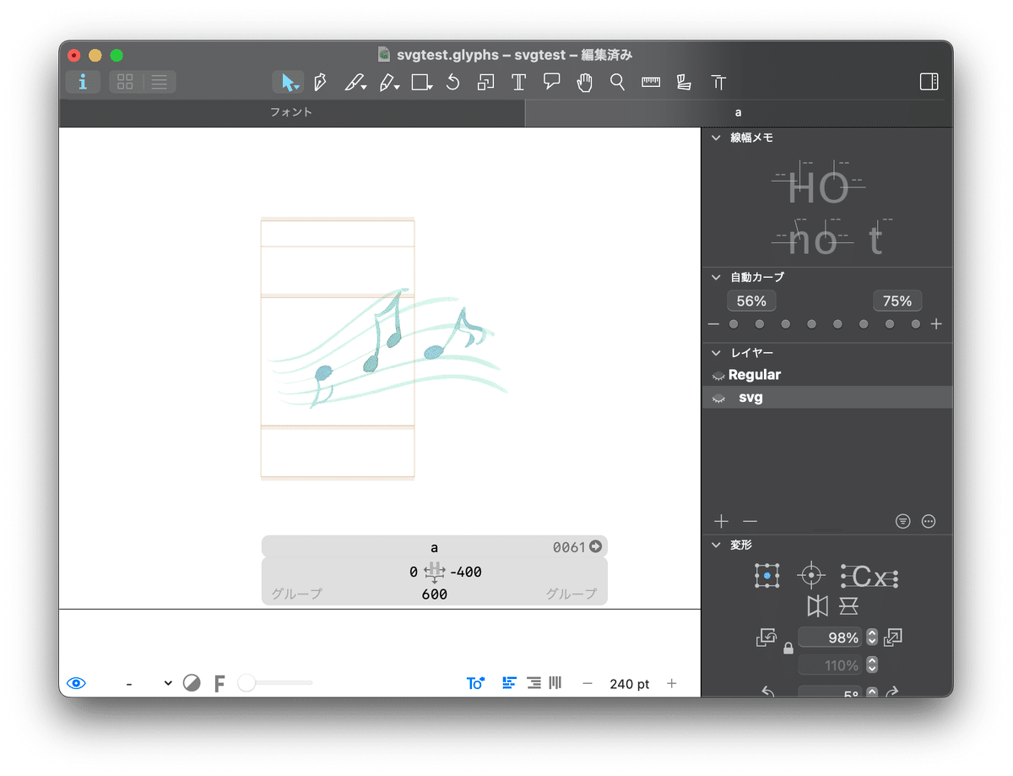Click the reverse-scale button left of 98%

coord(767,638)
